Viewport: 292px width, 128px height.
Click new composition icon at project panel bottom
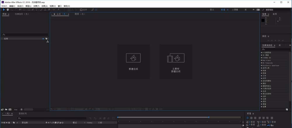tap(10, 109)
